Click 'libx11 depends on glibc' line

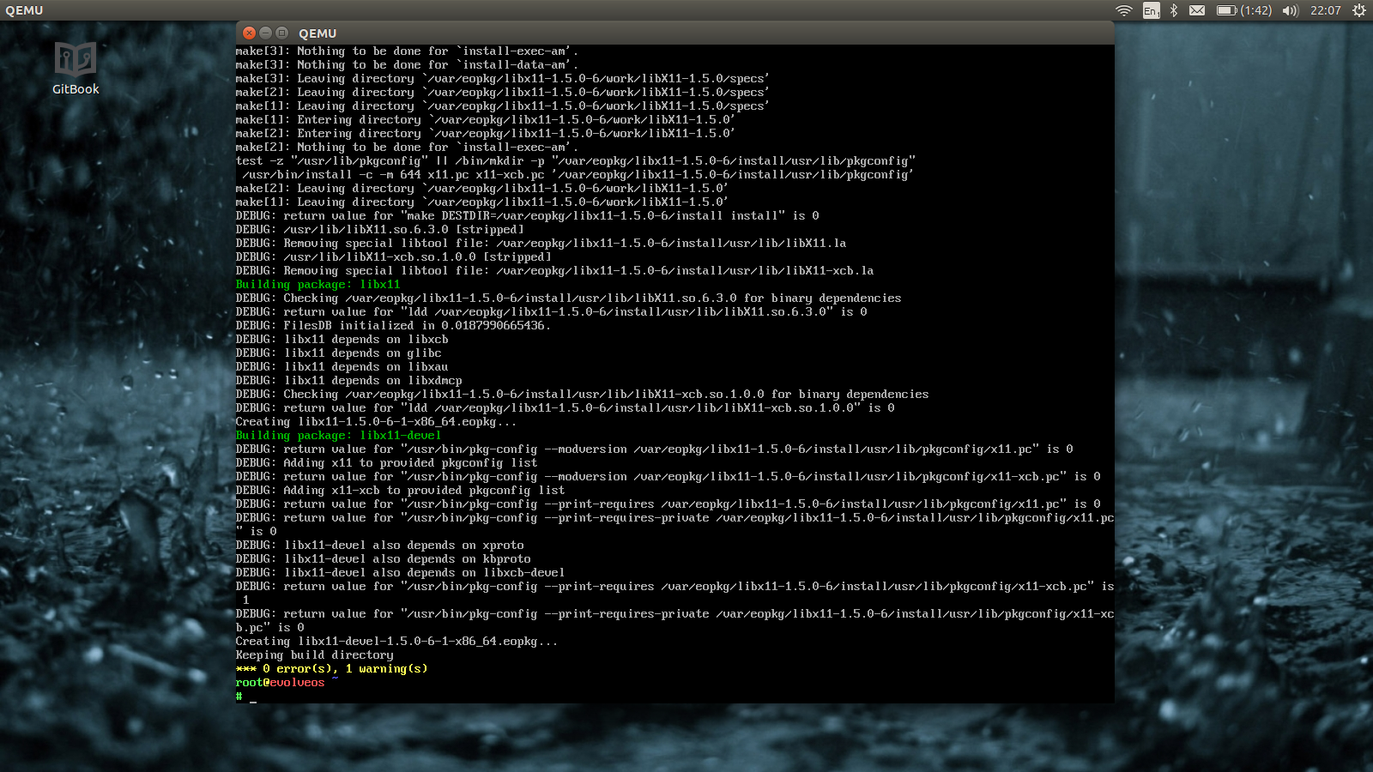[x=339, y=353]
